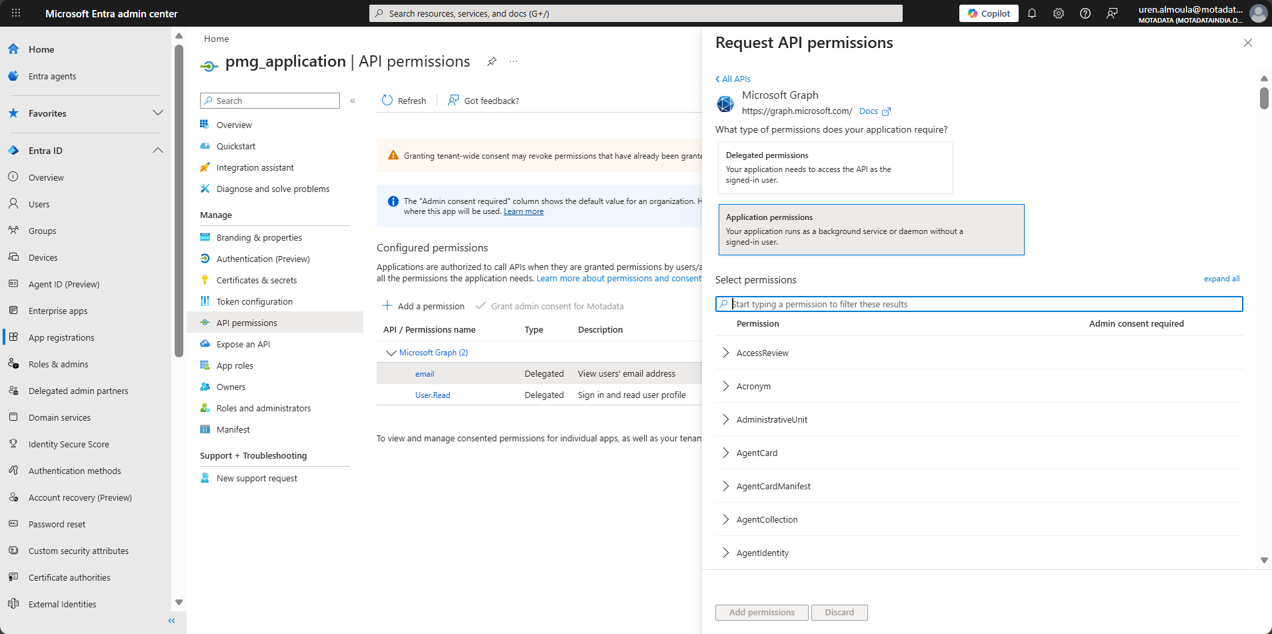Click the help question mark icon
Viewport: 1272px width, 634px height.
[x=1085, y=13]
